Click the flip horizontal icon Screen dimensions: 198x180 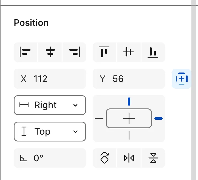(x=129, y=158)
